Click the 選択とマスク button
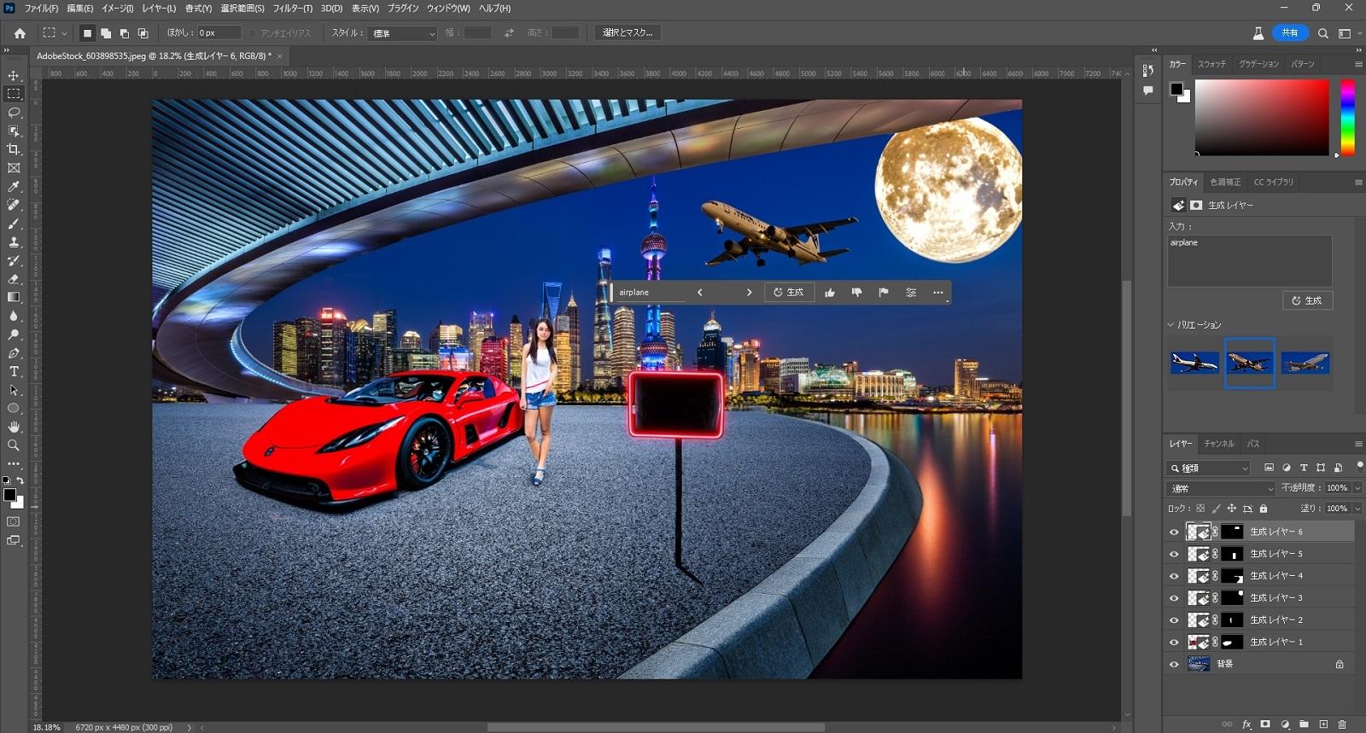 point(628,32)
